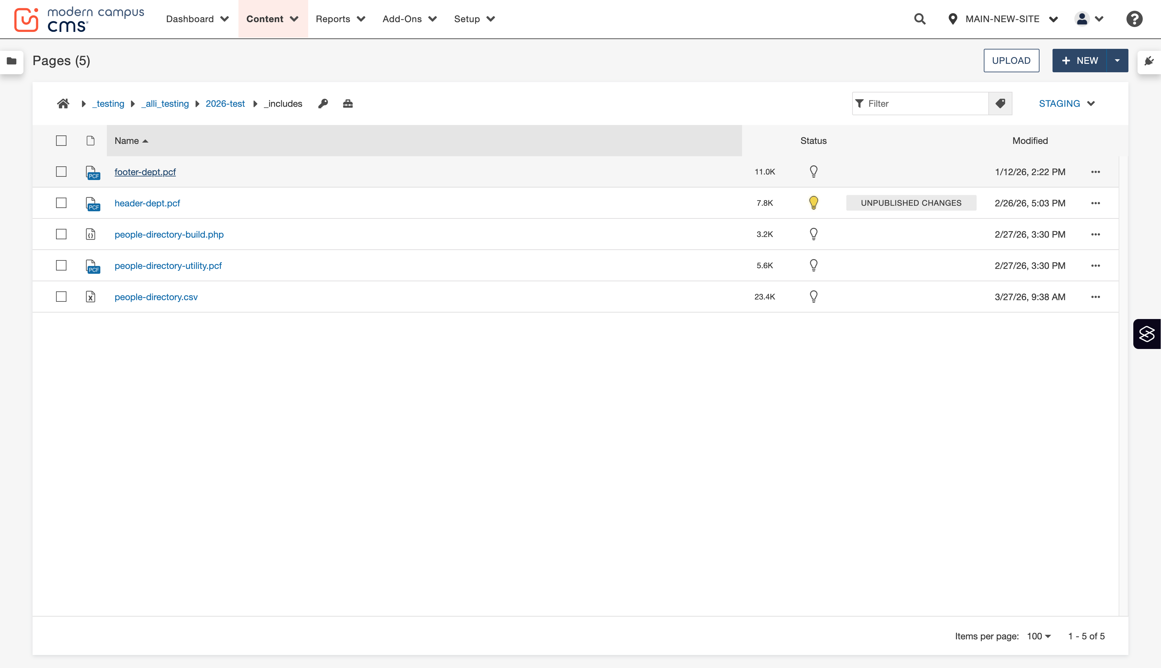Click the lightbulb status for people-directory-utility.pcf
Viewport: 1161px width, 668px height.
pos(813,266)
